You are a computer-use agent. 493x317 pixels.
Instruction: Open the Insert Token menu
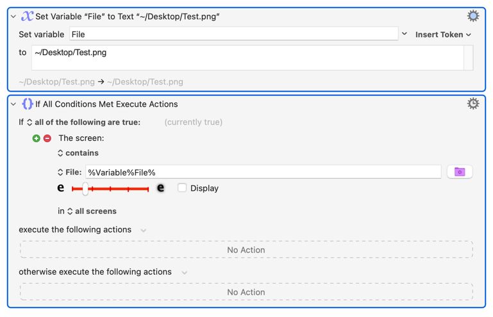tap(443, 35)
